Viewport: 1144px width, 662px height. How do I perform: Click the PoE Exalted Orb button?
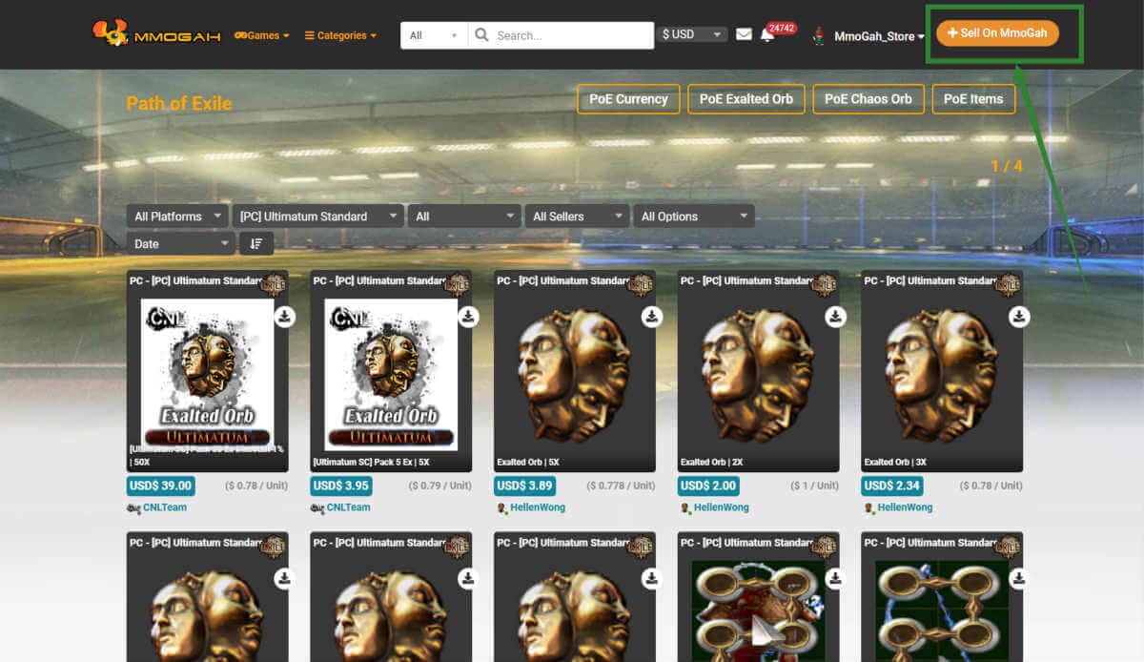click(x=746, y=99)
